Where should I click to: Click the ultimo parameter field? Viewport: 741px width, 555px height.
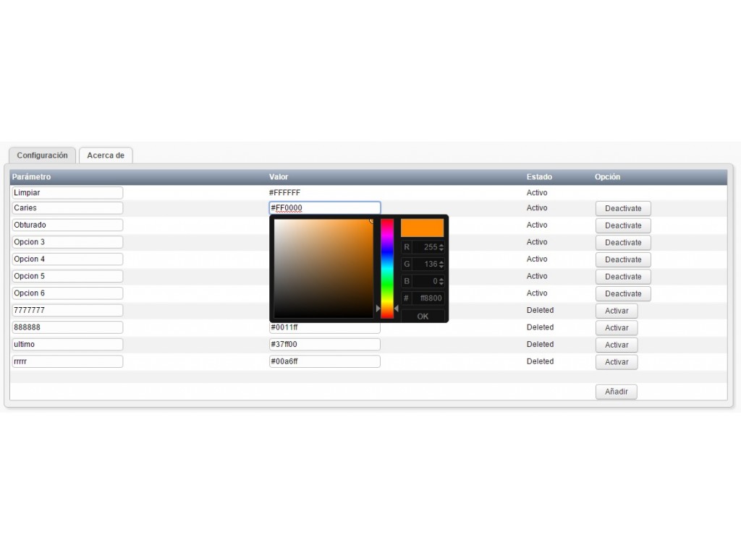click(67, 344)
